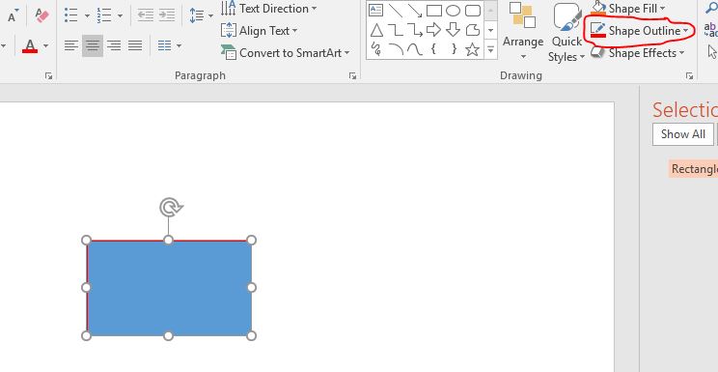Select the Scribble freeform shape
The width and height of the screenshot is (718, 372).
point(376,48)
